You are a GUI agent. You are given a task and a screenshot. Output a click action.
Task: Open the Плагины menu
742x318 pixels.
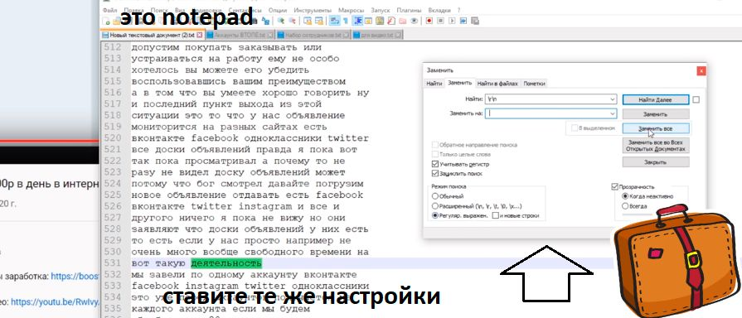(410, 10)
